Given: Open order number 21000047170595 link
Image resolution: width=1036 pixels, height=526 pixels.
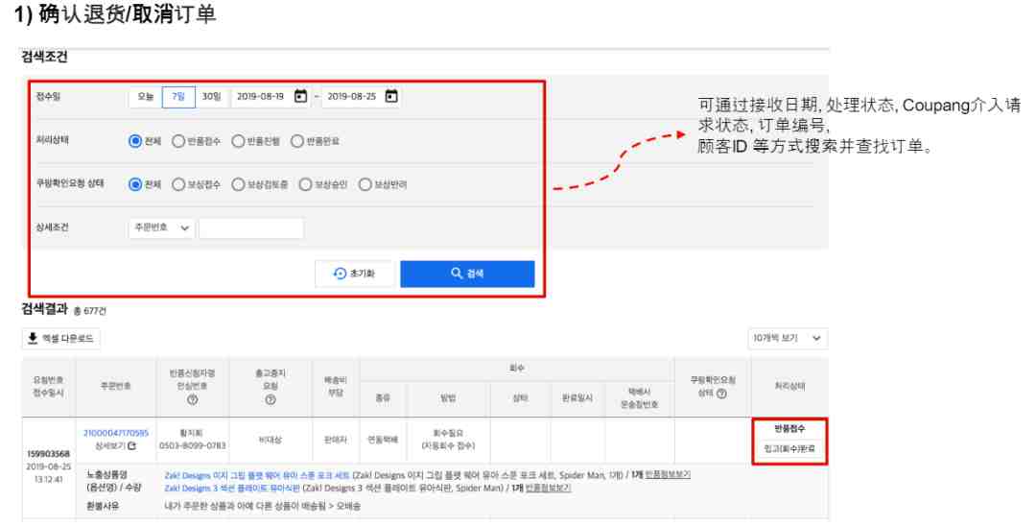Looking at the screenshot, I should tap(116, 433).
